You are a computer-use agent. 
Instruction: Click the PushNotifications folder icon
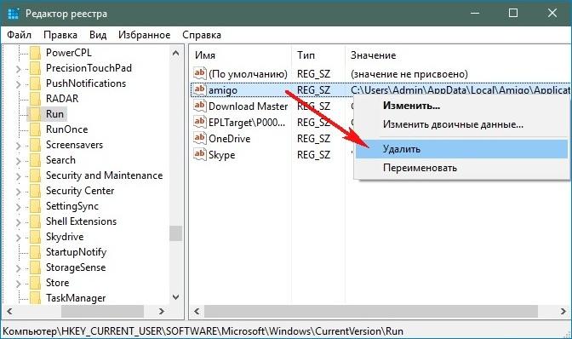35,83
